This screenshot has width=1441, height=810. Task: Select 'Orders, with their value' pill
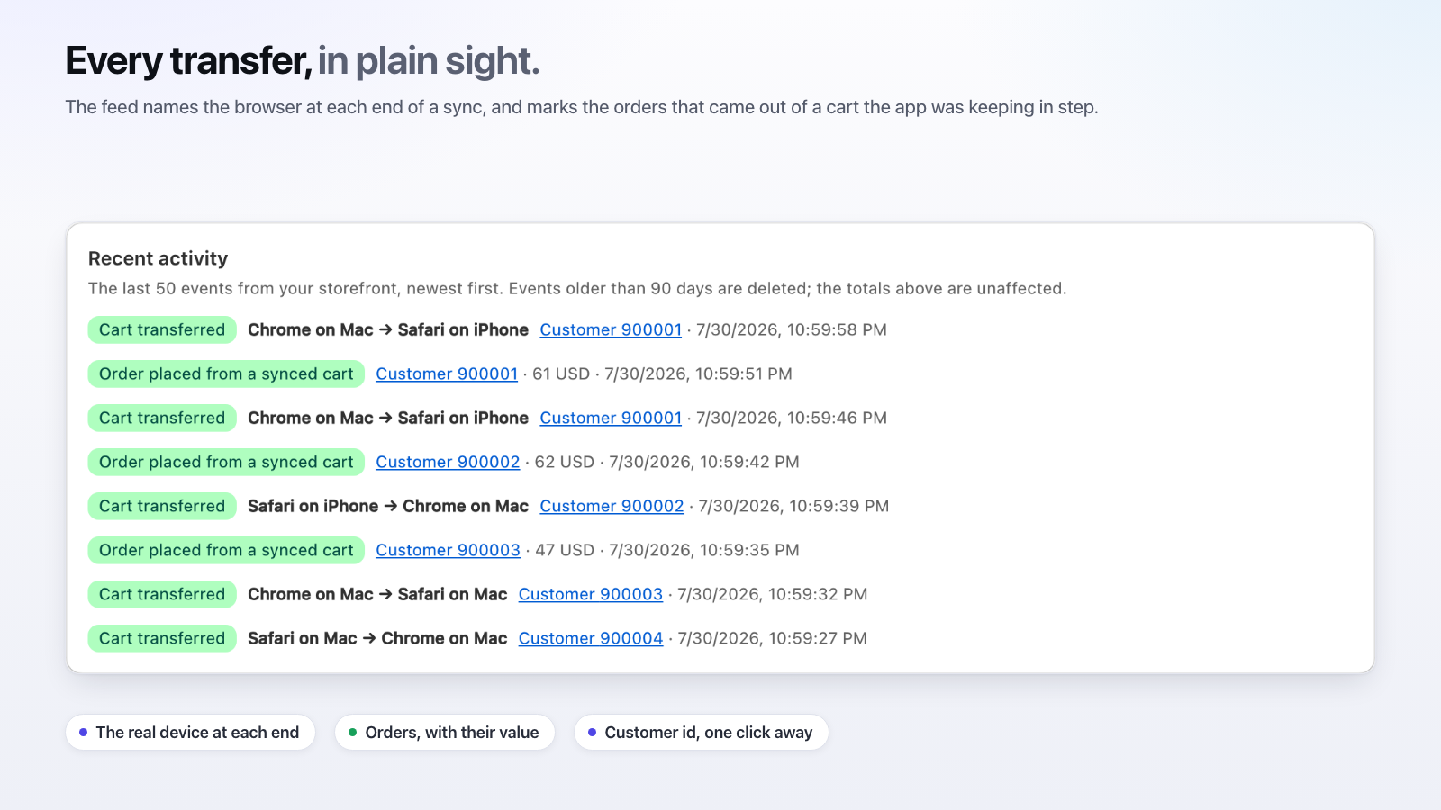coord(445,733)
